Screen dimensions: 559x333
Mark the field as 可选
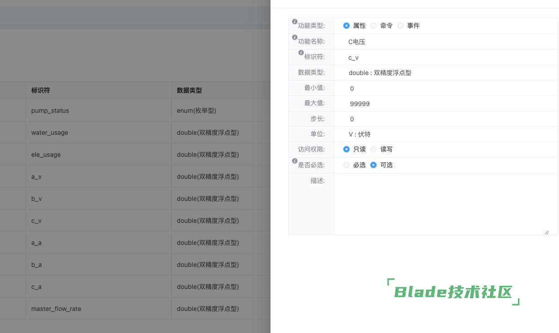373,165
